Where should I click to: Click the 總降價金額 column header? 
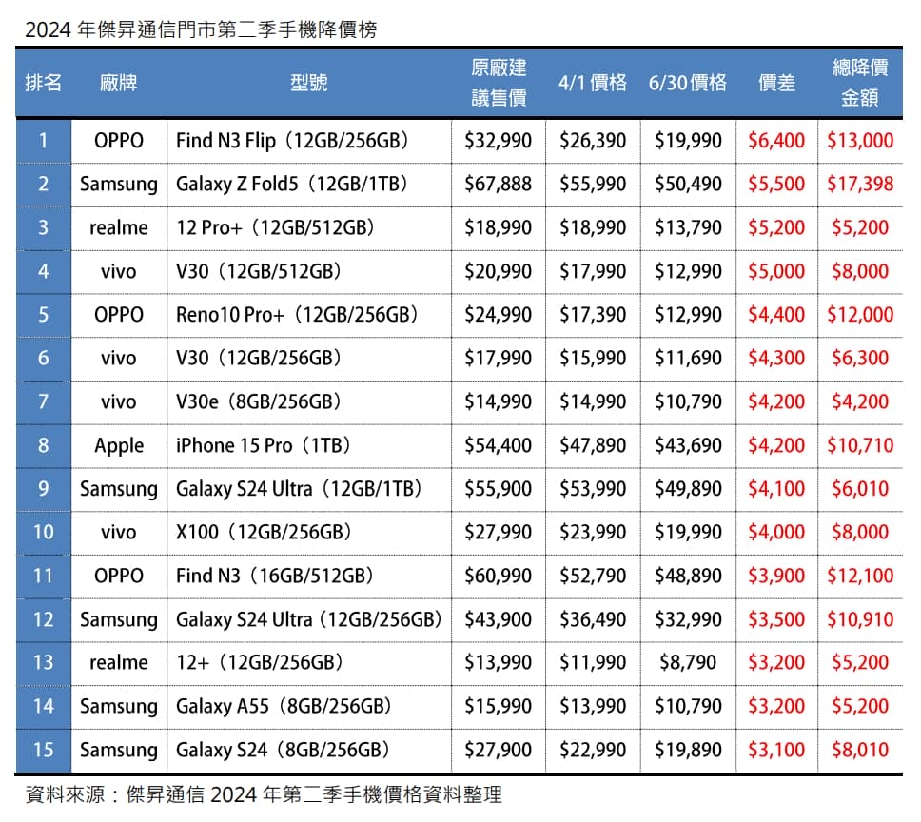[860, 83]
